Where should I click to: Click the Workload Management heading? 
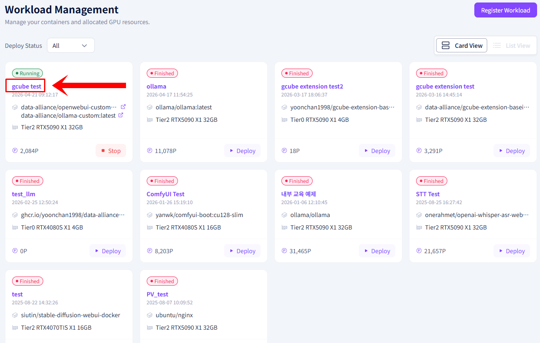tap(62, 10)
